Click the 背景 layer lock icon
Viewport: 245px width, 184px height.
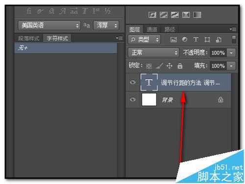[x=220, y=99]
